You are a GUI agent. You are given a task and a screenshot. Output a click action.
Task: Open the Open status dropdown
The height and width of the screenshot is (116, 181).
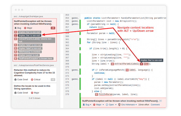(111, 105)
